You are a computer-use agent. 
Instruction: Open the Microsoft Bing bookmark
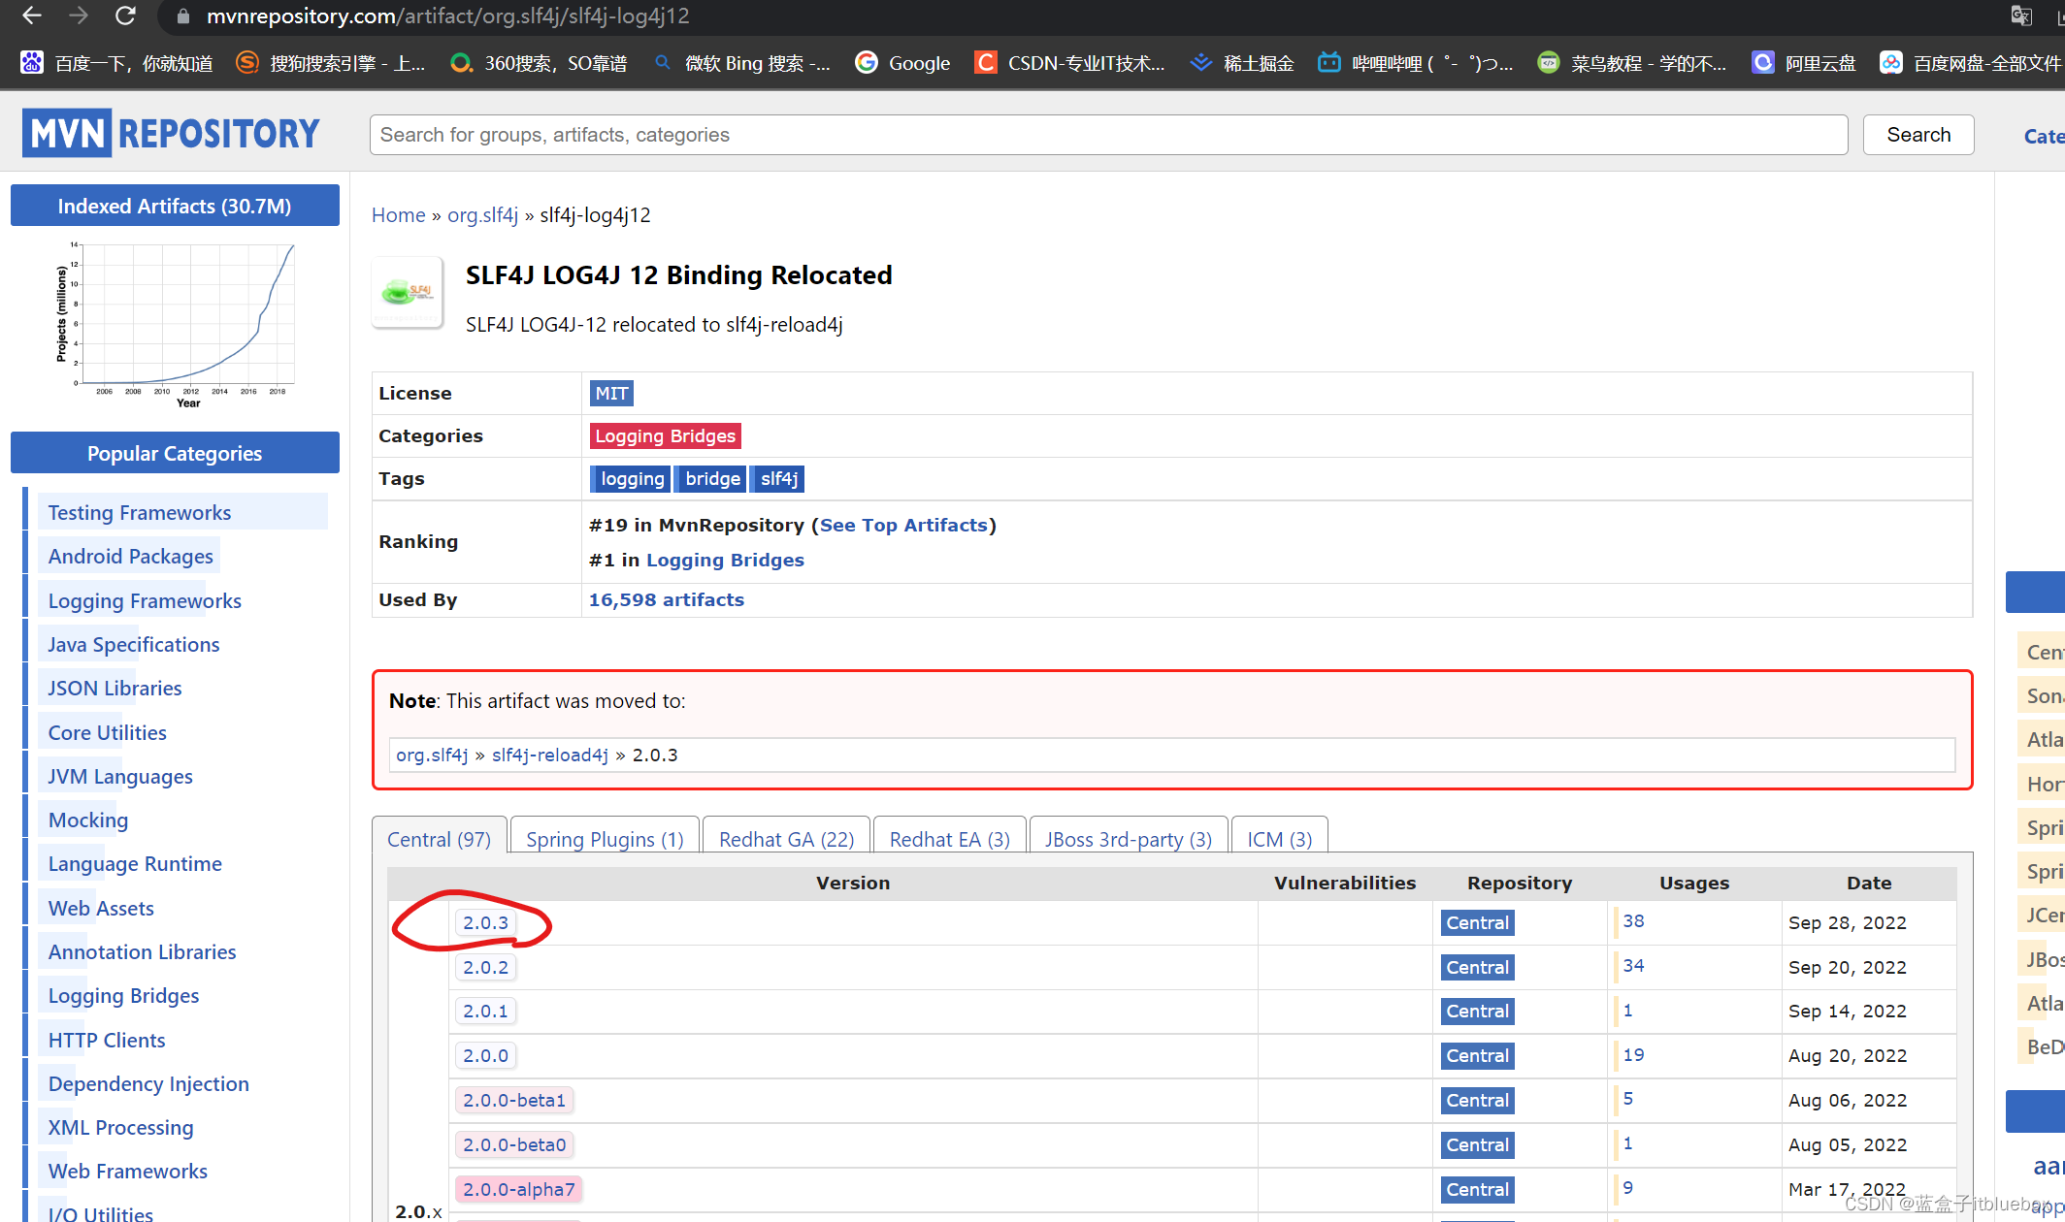click(x=742, y=63)
